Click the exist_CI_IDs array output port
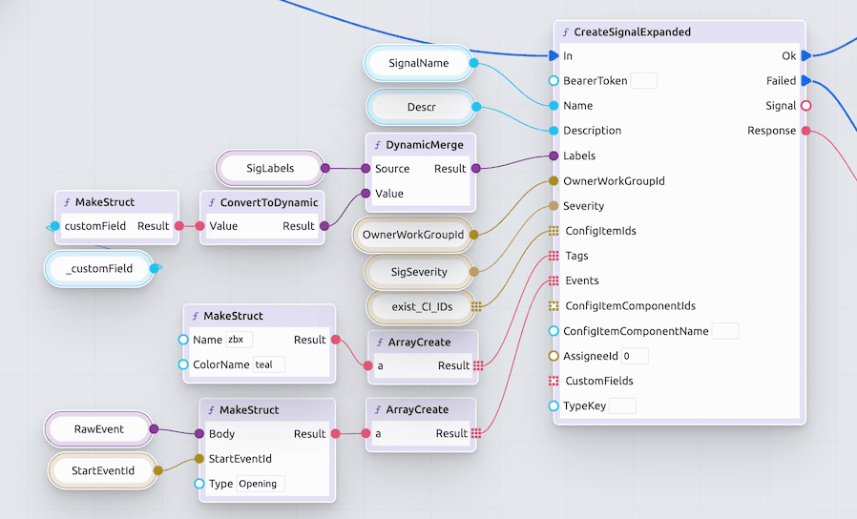The width and height of the screenshot is (857, 519). click(x=475, y=306)
